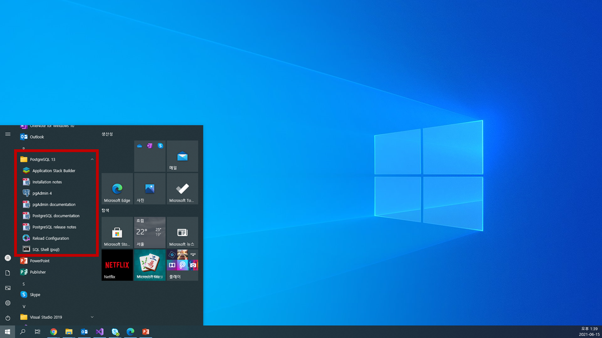Expand the Start menu hamburger navigation

pos(8,134)
